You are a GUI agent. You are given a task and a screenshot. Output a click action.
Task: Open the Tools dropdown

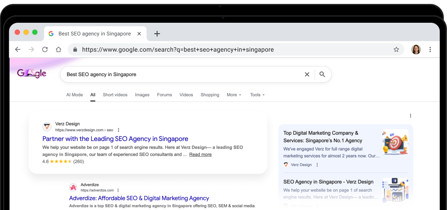point(257,95)
